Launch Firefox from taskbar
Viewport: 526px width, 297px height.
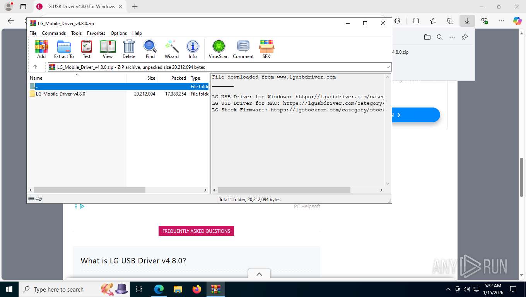(197, 289)
